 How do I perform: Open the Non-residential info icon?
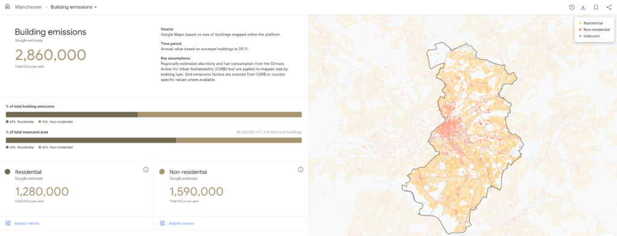[300, 170]
